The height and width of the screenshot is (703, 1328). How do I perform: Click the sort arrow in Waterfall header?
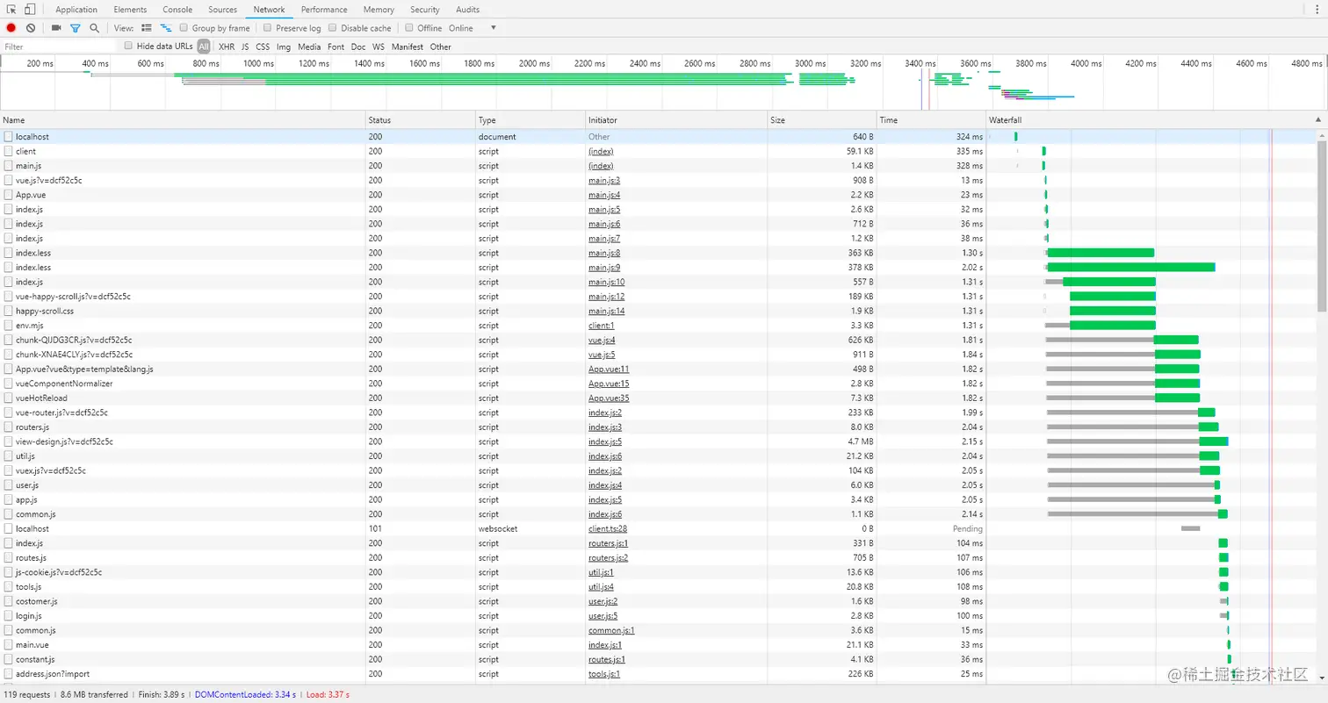1317,119
